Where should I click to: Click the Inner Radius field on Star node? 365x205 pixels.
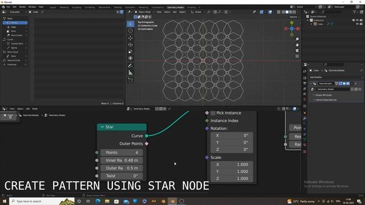coord(121,161)
